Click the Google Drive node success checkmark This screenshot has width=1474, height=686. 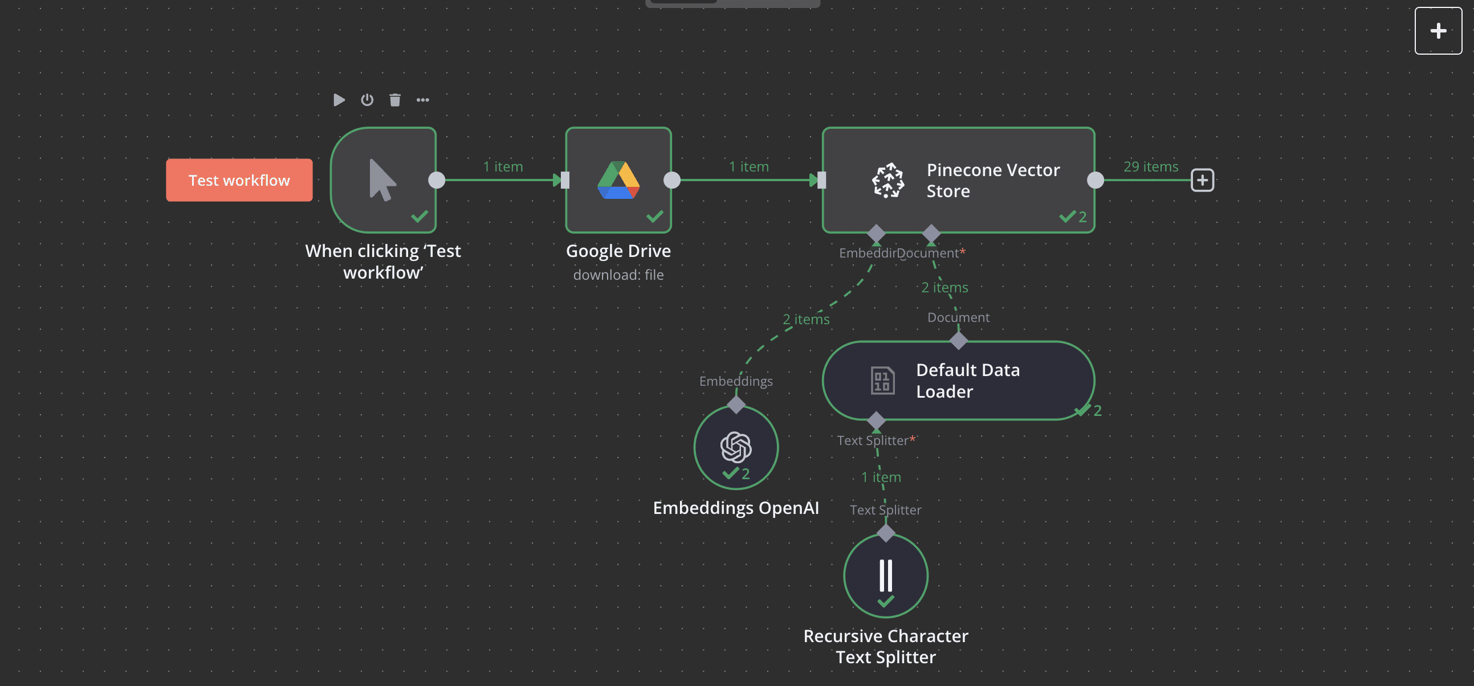654,217
